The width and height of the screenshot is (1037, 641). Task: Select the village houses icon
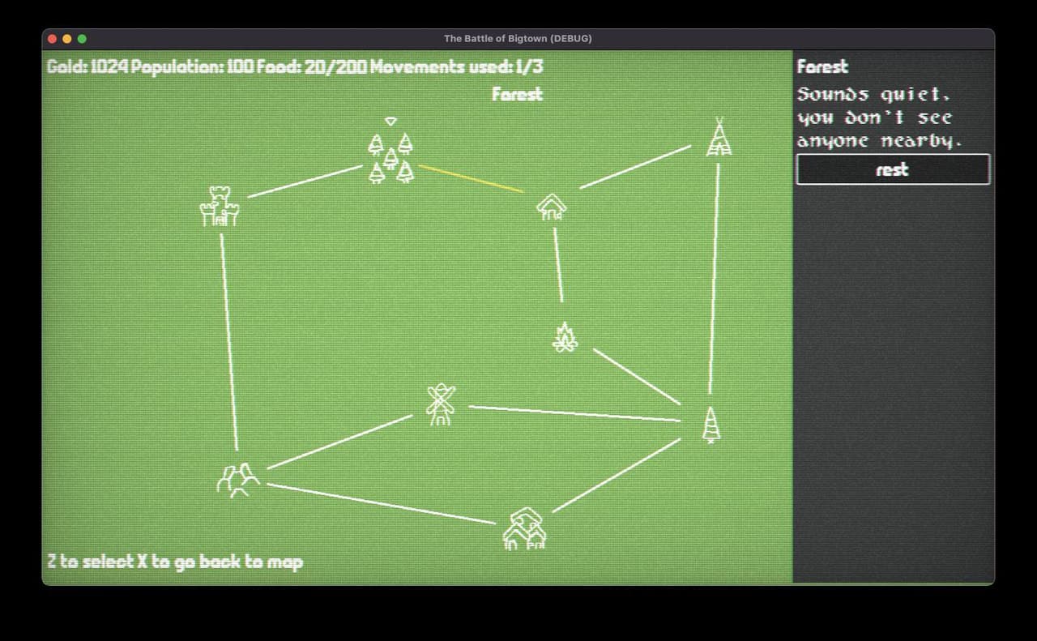525,528
